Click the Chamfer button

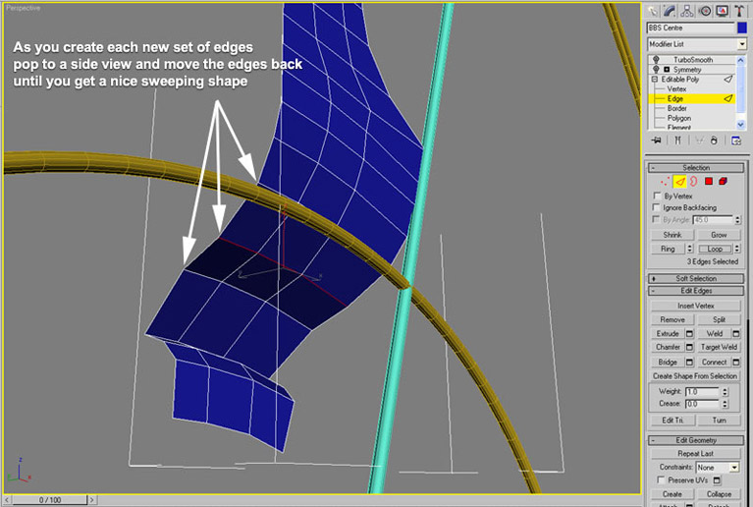coord(668,347)
